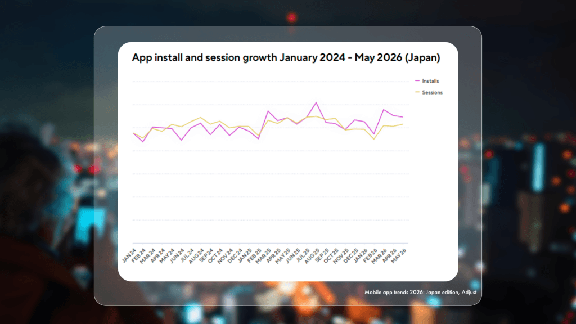Image resolution: width=576 pixels, height=324 pixels.
Task: Select the APR 25 x-axis label
Action: coord(274,255)
